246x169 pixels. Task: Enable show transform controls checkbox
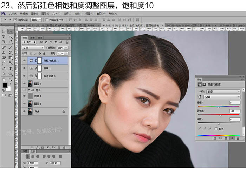[x=47, y=20]
